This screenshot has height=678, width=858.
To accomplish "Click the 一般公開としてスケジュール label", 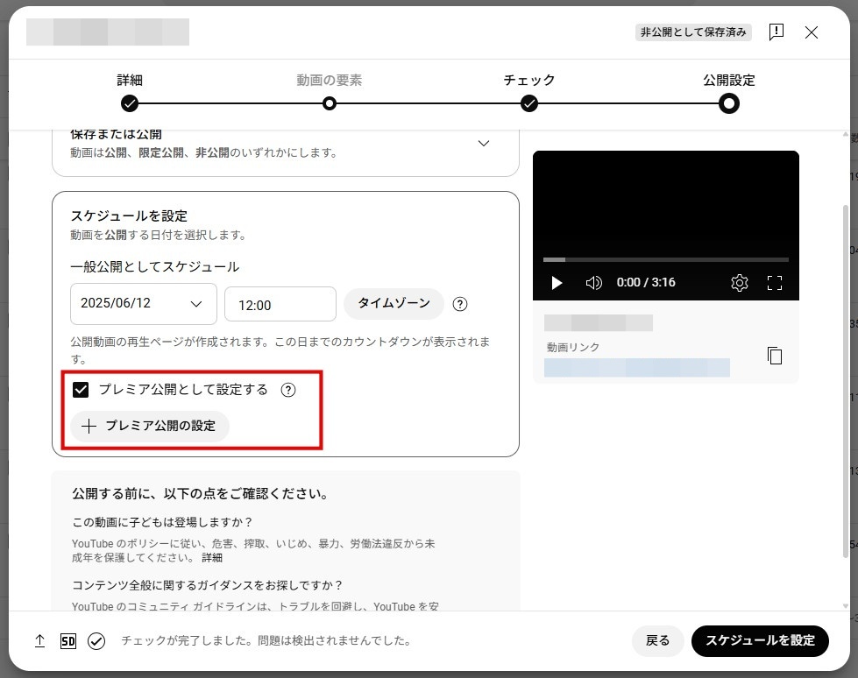I will pyautogui.click(x=155, y=267).
